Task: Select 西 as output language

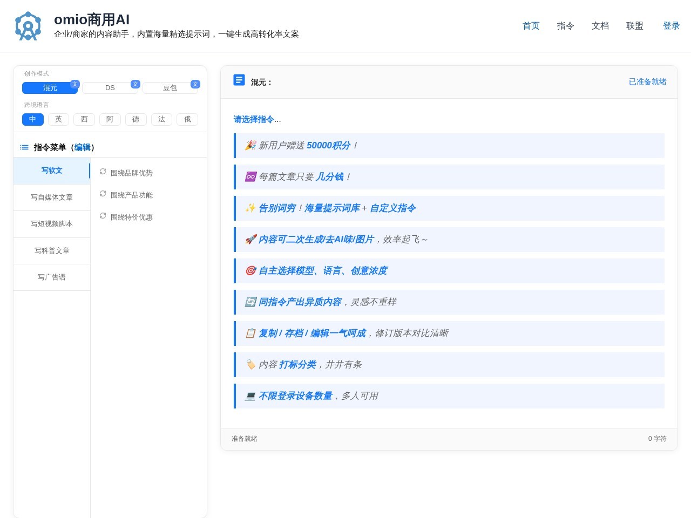Action: [x=84, y=119]
